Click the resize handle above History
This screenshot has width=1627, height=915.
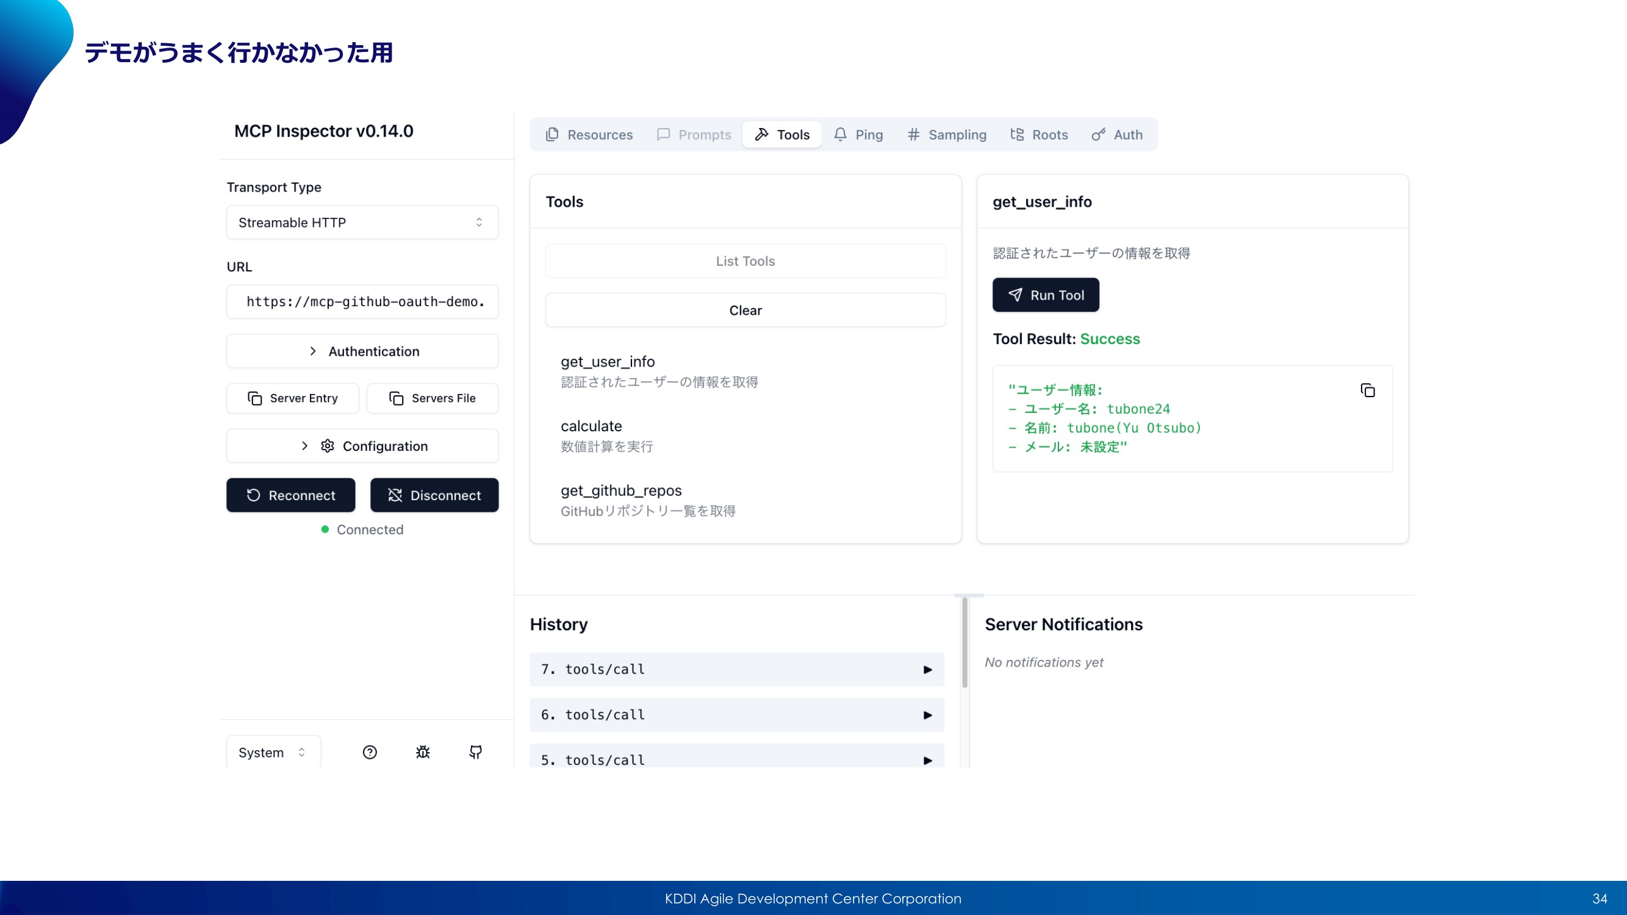(x=969, y=595)
